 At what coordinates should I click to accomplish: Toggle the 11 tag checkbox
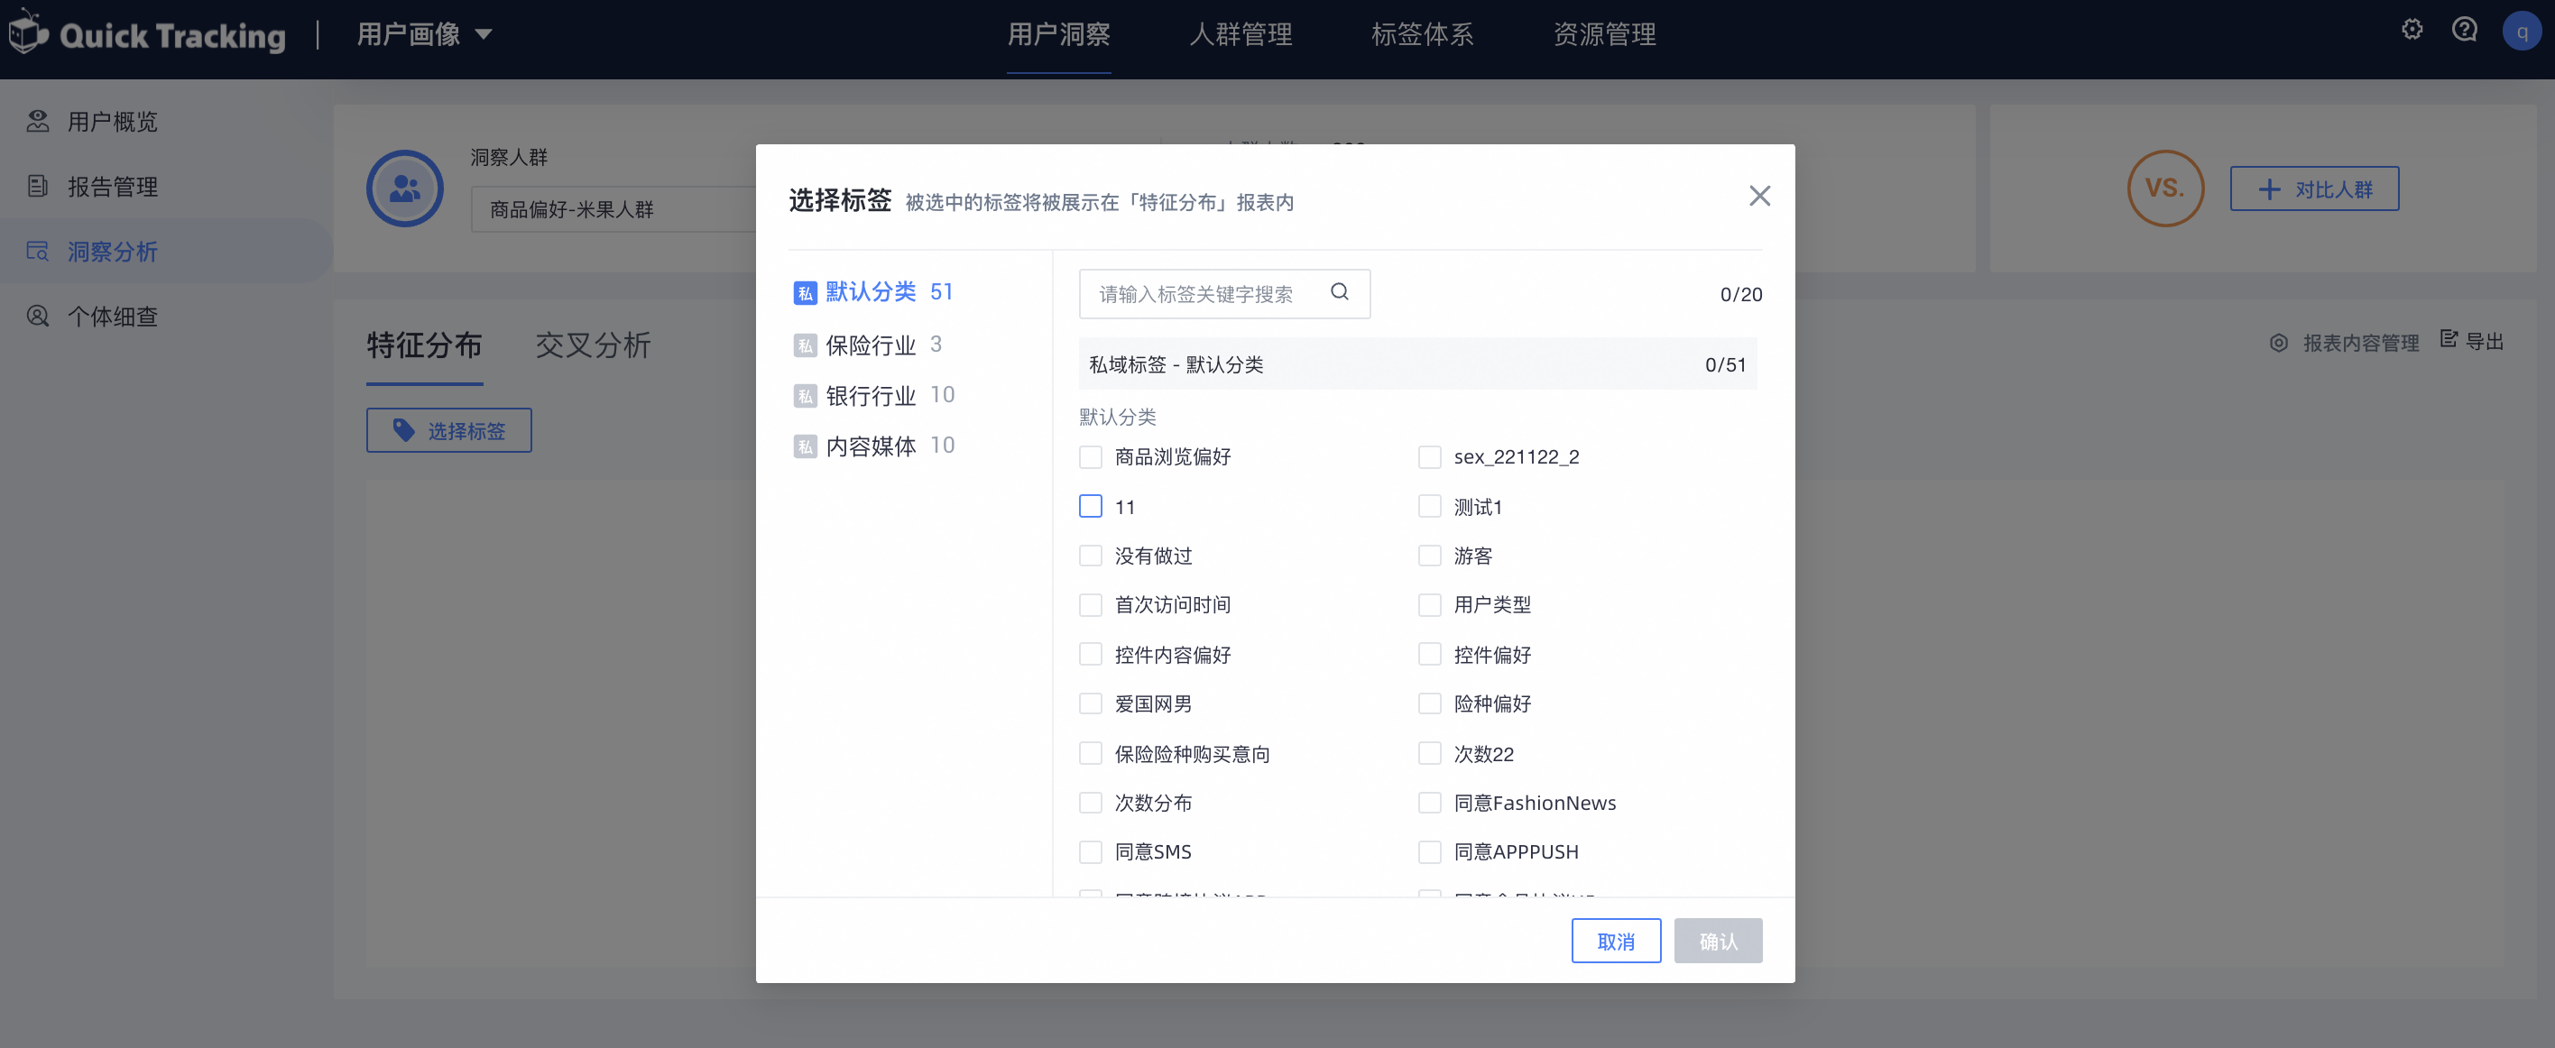coord(1090,507)
